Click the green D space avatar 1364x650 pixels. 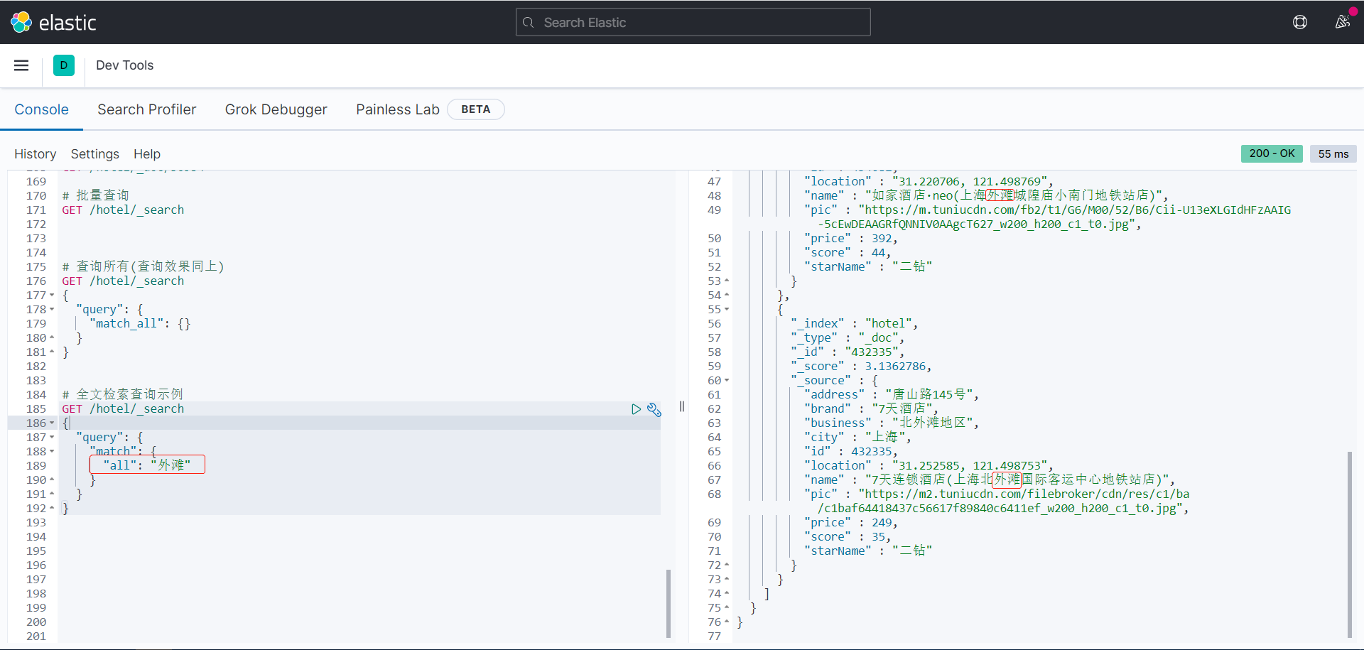tap(64, 65)
